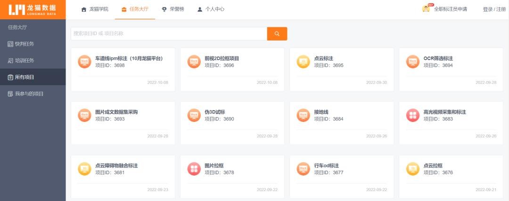Open the 全职标注员申请 link

(450, 9)
